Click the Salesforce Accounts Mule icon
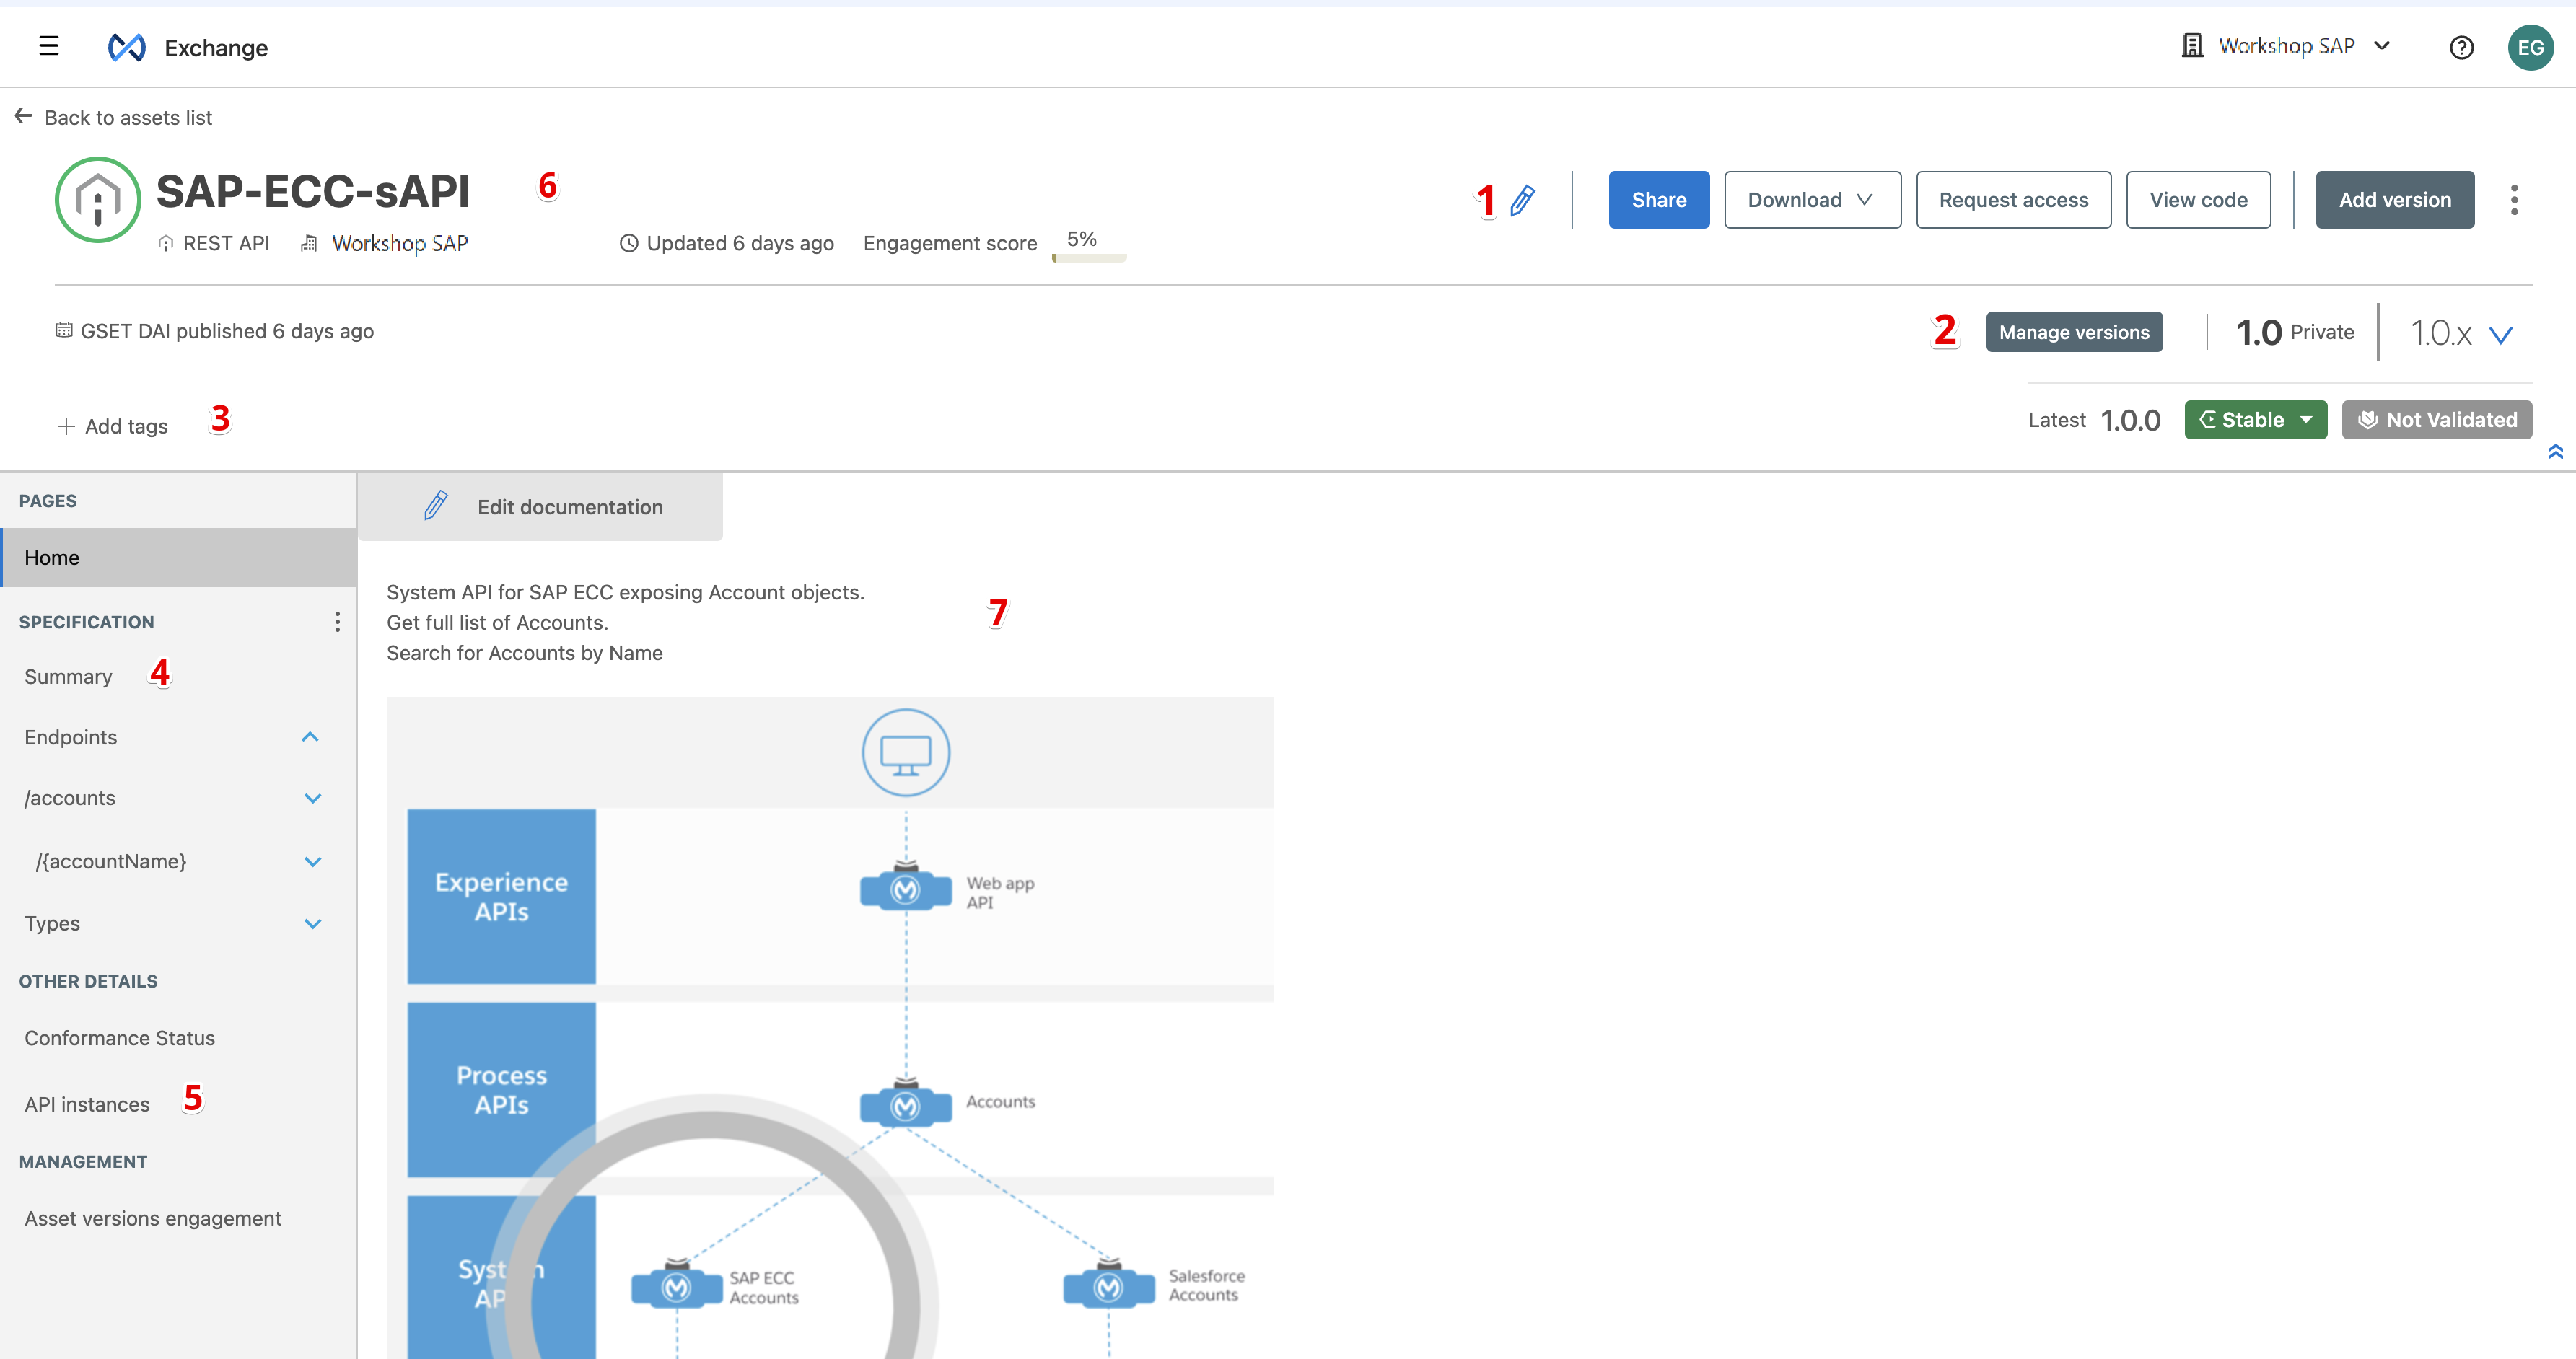The width and height of the screenshot is (2576, 1359). (1109, 1285)
